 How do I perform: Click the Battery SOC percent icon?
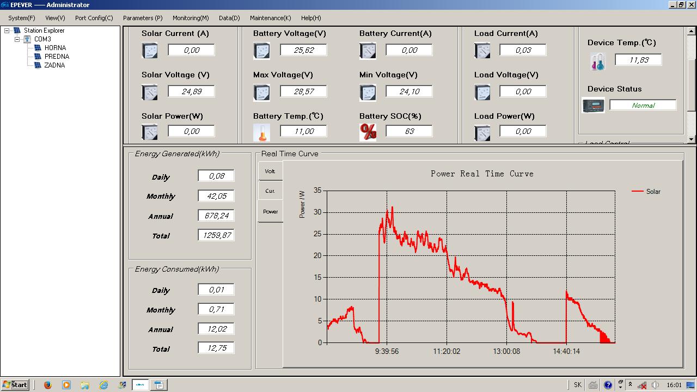pos(368,132)
